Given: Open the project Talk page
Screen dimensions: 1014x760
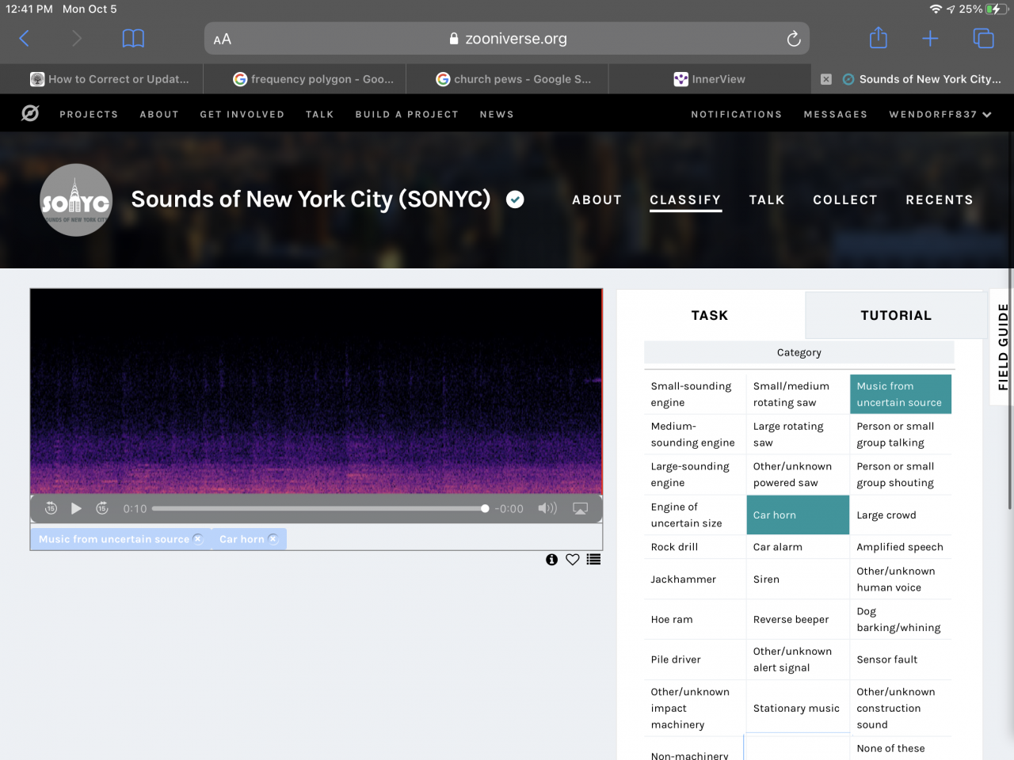Looking at the screenshot, I should click(x=767, y=200).
